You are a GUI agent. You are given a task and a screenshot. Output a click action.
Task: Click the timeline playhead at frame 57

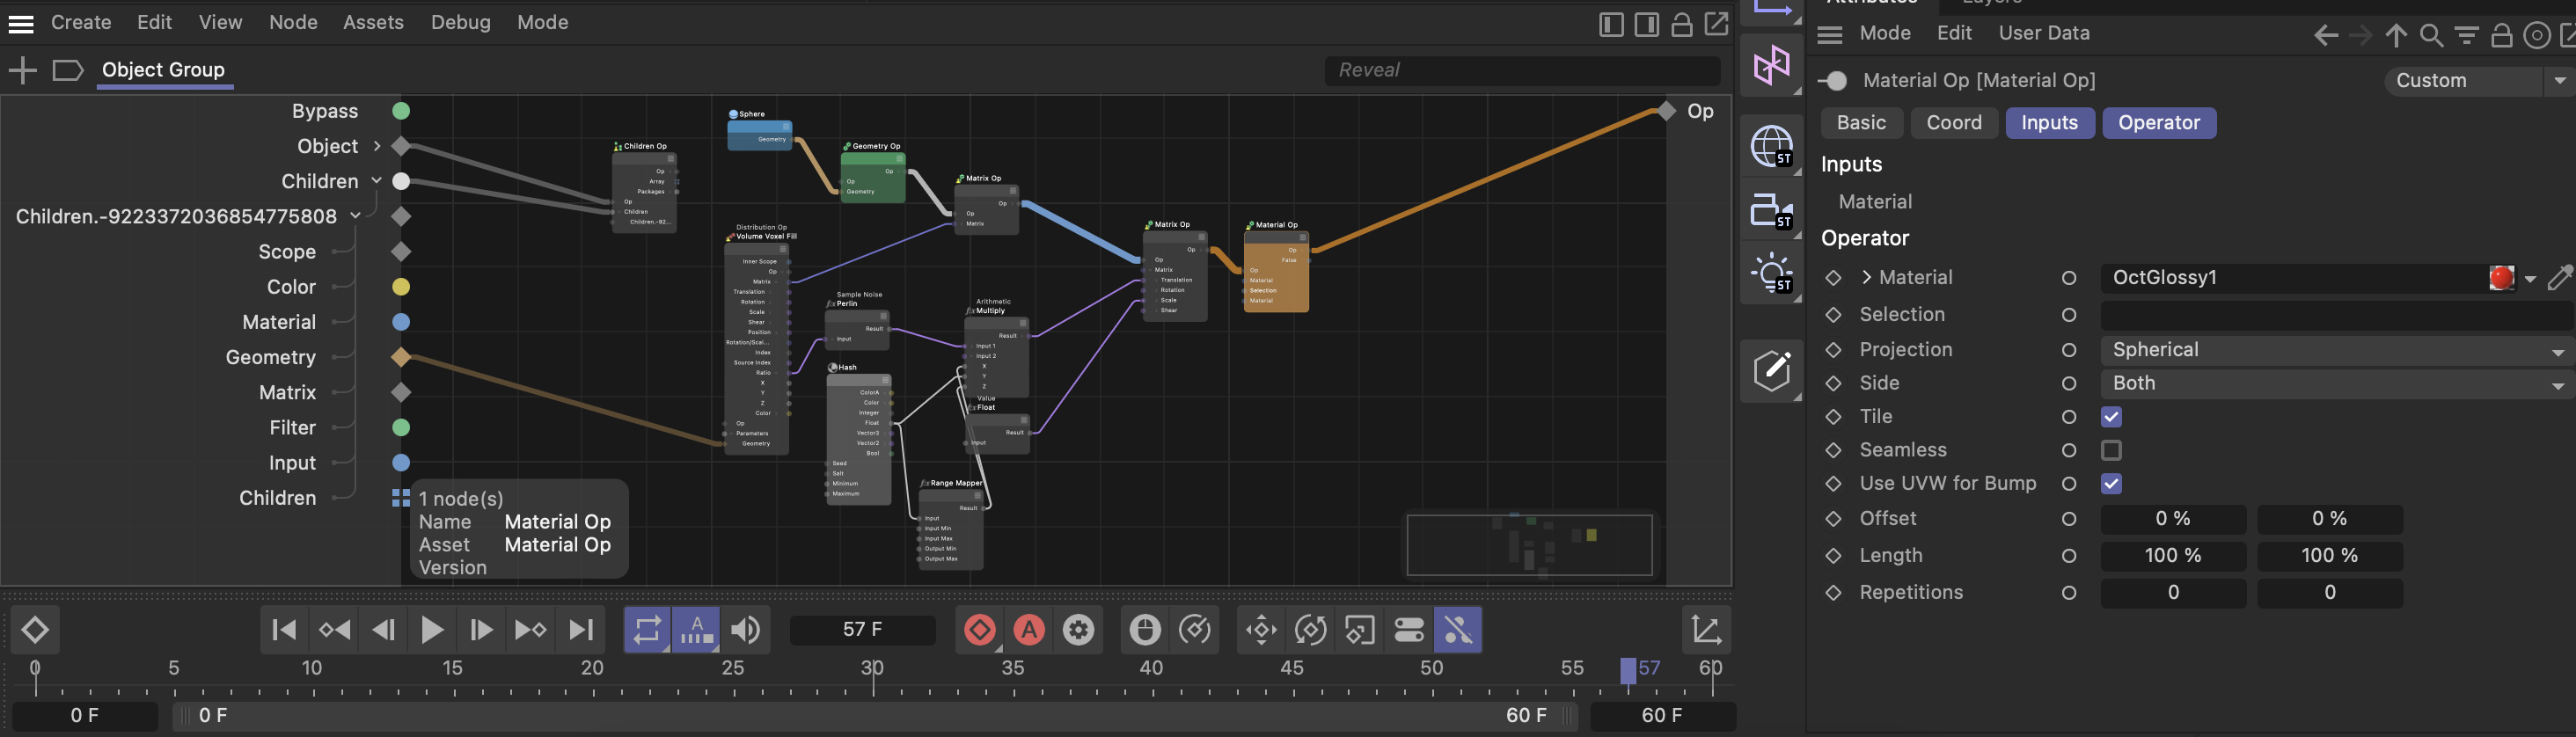point(1628,671)
